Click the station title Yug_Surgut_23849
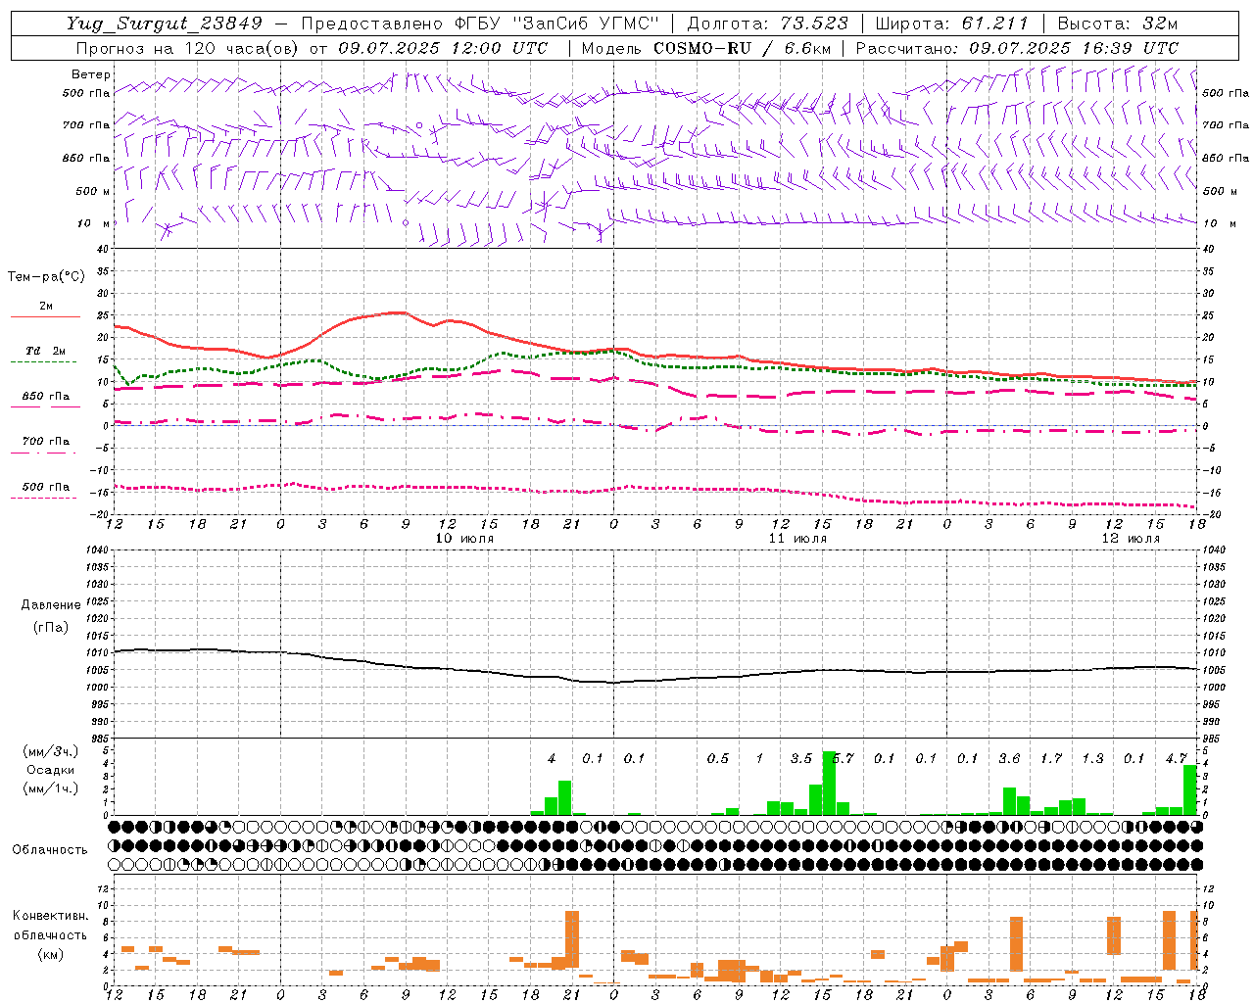The image size is (1254, 1003). pyautogui.click(x=165, y=24)
